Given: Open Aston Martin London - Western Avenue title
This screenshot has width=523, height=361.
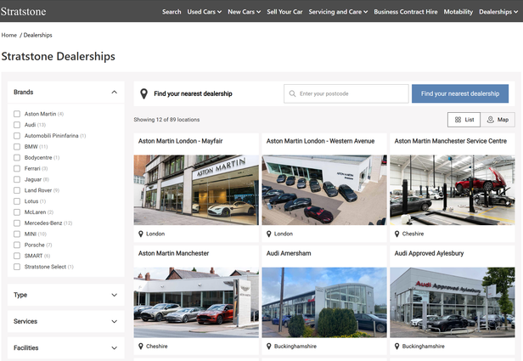Looking at the screenshot, I should point(320,141).
